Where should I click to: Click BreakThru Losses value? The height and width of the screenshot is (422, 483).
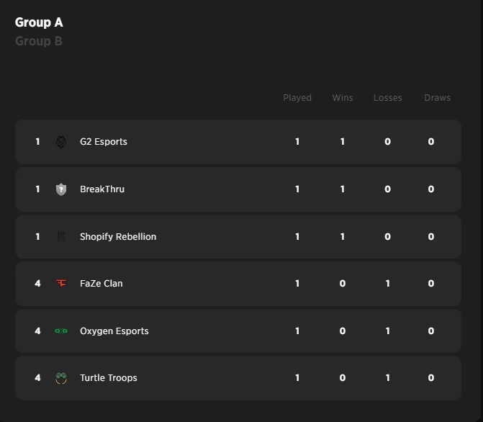(x=387, y=189)
